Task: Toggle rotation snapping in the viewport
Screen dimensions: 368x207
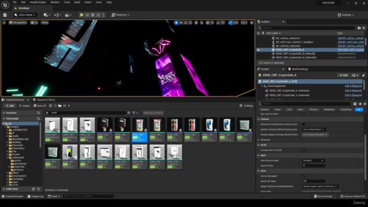Action: pos(218,23)
